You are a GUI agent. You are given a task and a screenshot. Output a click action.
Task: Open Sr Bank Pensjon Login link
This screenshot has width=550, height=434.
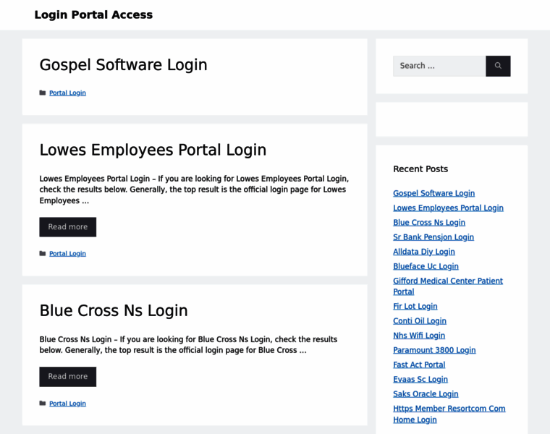[433, 237]
